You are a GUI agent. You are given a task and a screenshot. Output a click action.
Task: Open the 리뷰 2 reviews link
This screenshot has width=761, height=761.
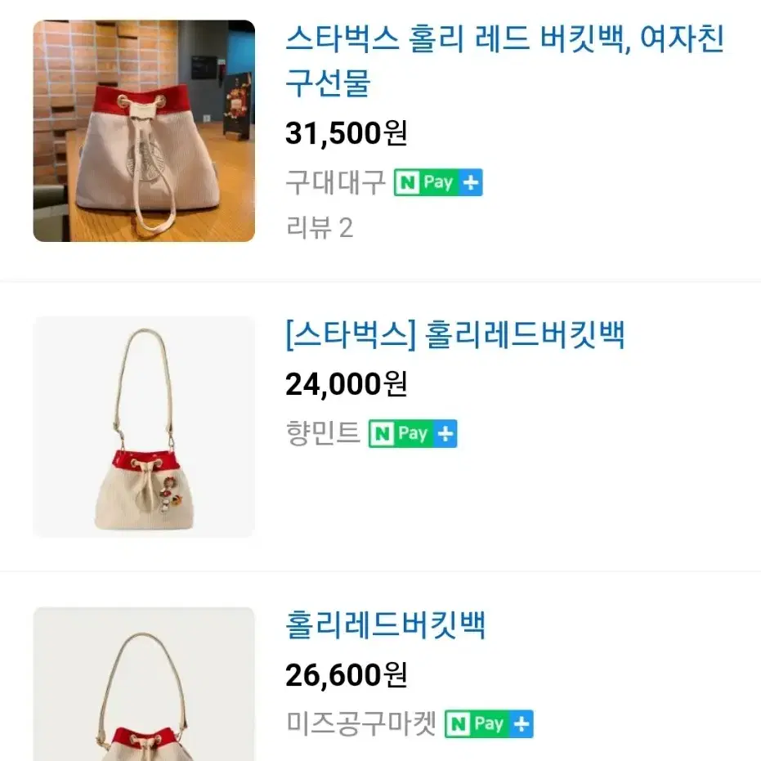[320, 227]
